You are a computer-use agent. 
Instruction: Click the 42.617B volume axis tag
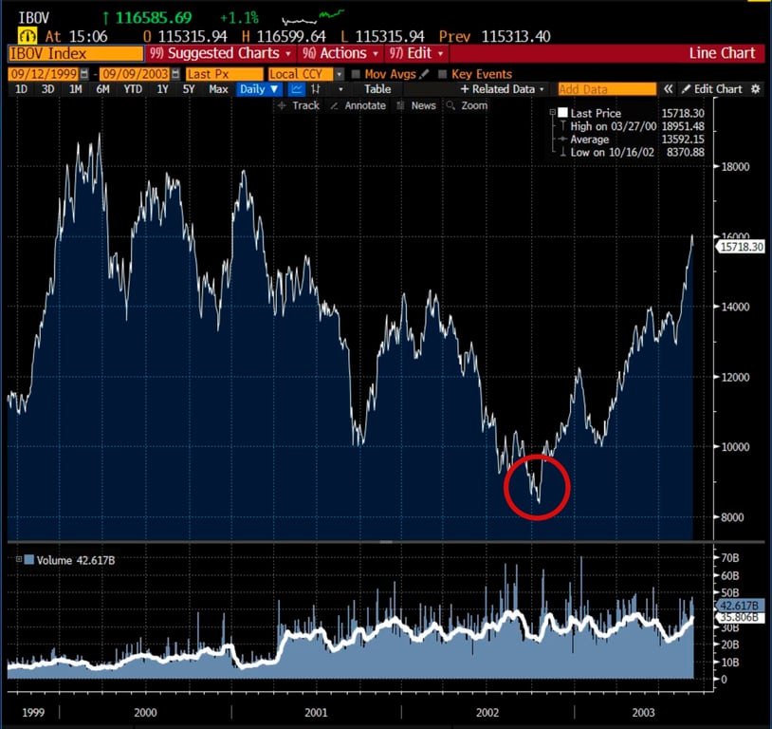740,606
